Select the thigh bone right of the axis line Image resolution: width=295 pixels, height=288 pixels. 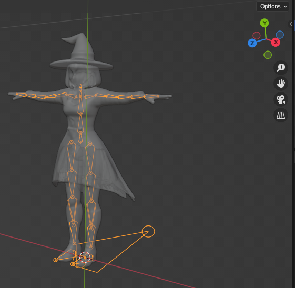click(90, 158)
